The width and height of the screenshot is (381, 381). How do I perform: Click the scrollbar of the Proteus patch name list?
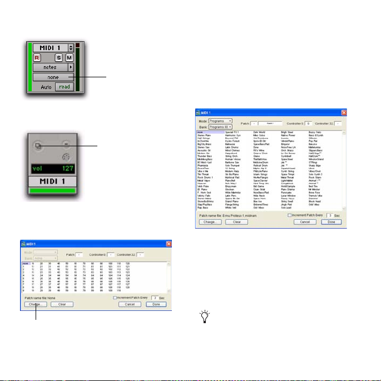344,171
